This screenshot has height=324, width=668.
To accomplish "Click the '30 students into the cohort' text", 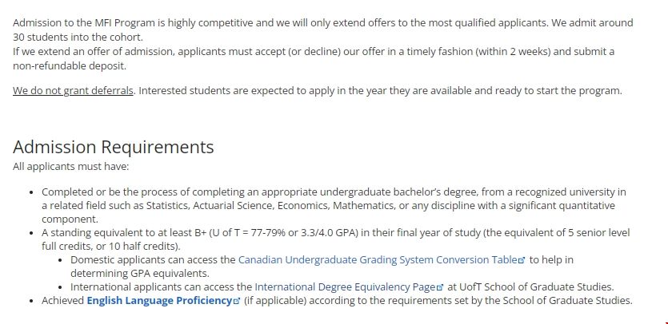I will [x=76, y=37].
